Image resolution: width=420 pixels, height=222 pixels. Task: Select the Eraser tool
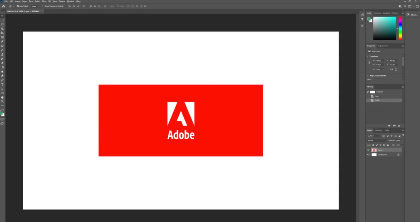(3, 63)
